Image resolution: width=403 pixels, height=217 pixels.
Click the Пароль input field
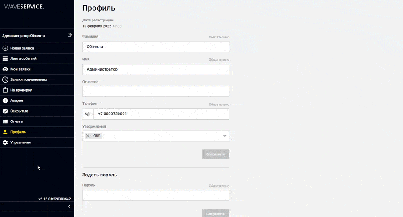pyautogui.click(x=156, y=195)
